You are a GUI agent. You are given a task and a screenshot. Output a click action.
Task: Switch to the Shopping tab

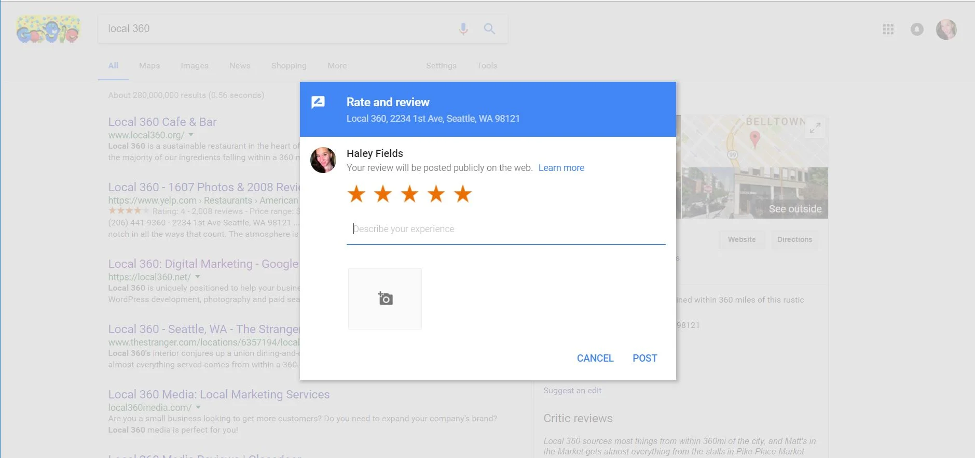pyautogui.click(x=289, y=66)
